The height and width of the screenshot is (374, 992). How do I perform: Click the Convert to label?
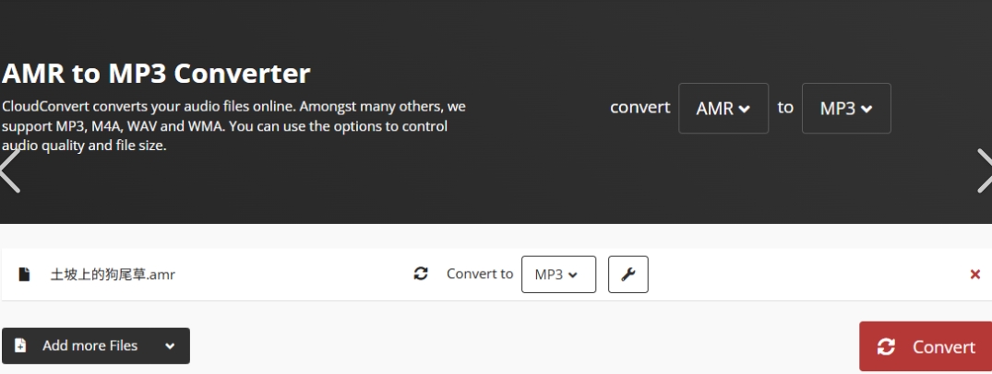click(x=480, y=274)
